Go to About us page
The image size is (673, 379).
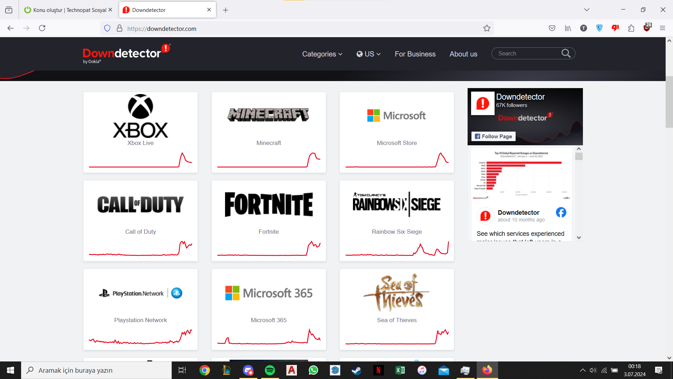463,54
